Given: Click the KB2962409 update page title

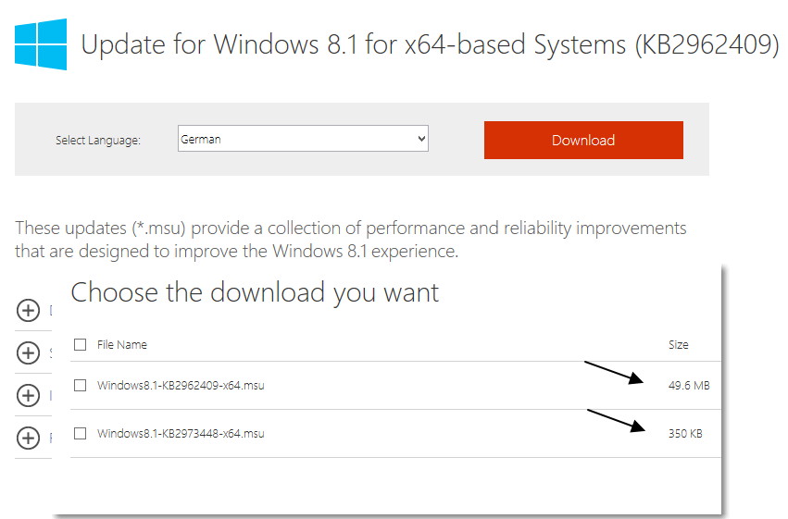Looking at the screenshot, I should click(x=431, y=45).
